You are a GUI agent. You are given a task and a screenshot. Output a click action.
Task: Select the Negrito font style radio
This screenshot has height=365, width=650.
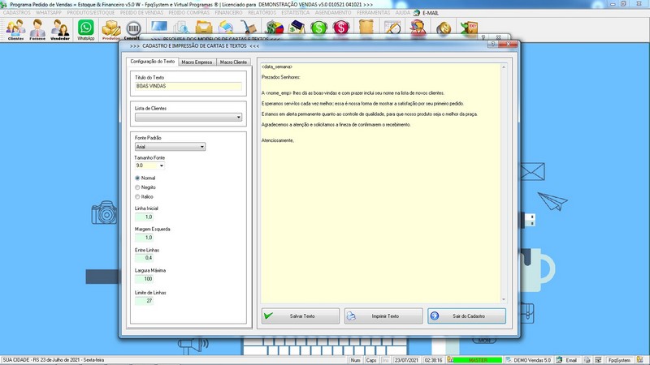137,187
